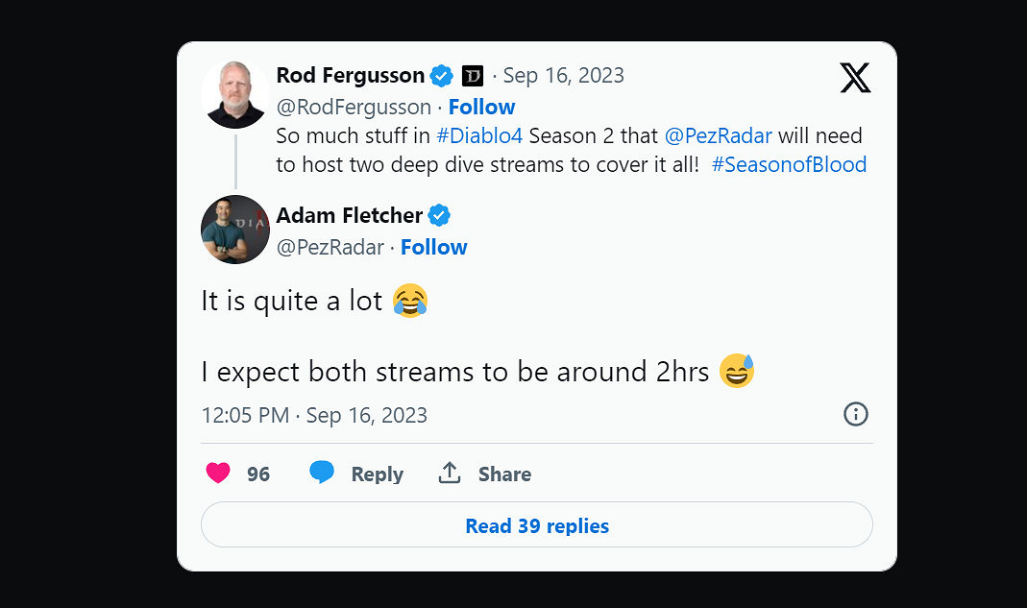Click the Sep 16, 2023 date beside Rod Fergusson
The width and height of the screenshot is (1027, 608).
tap(563, 75)
